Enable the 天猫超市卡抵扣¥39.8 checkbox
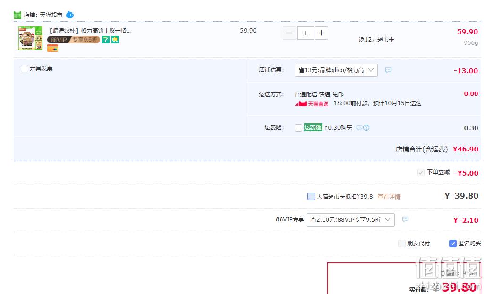Screen dimensions: 486x294 point(311,196)
